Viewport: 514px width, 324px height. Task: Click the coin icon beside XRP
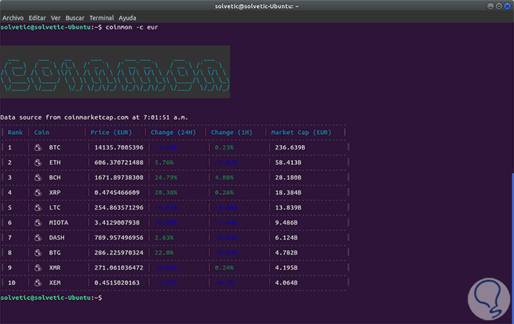pos(37,192)
